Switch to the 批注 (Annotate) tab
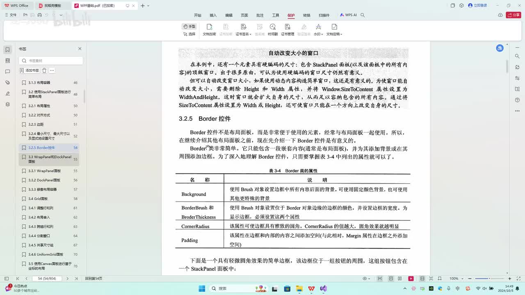Screen dimensions: 525x295 coord(260,15)
